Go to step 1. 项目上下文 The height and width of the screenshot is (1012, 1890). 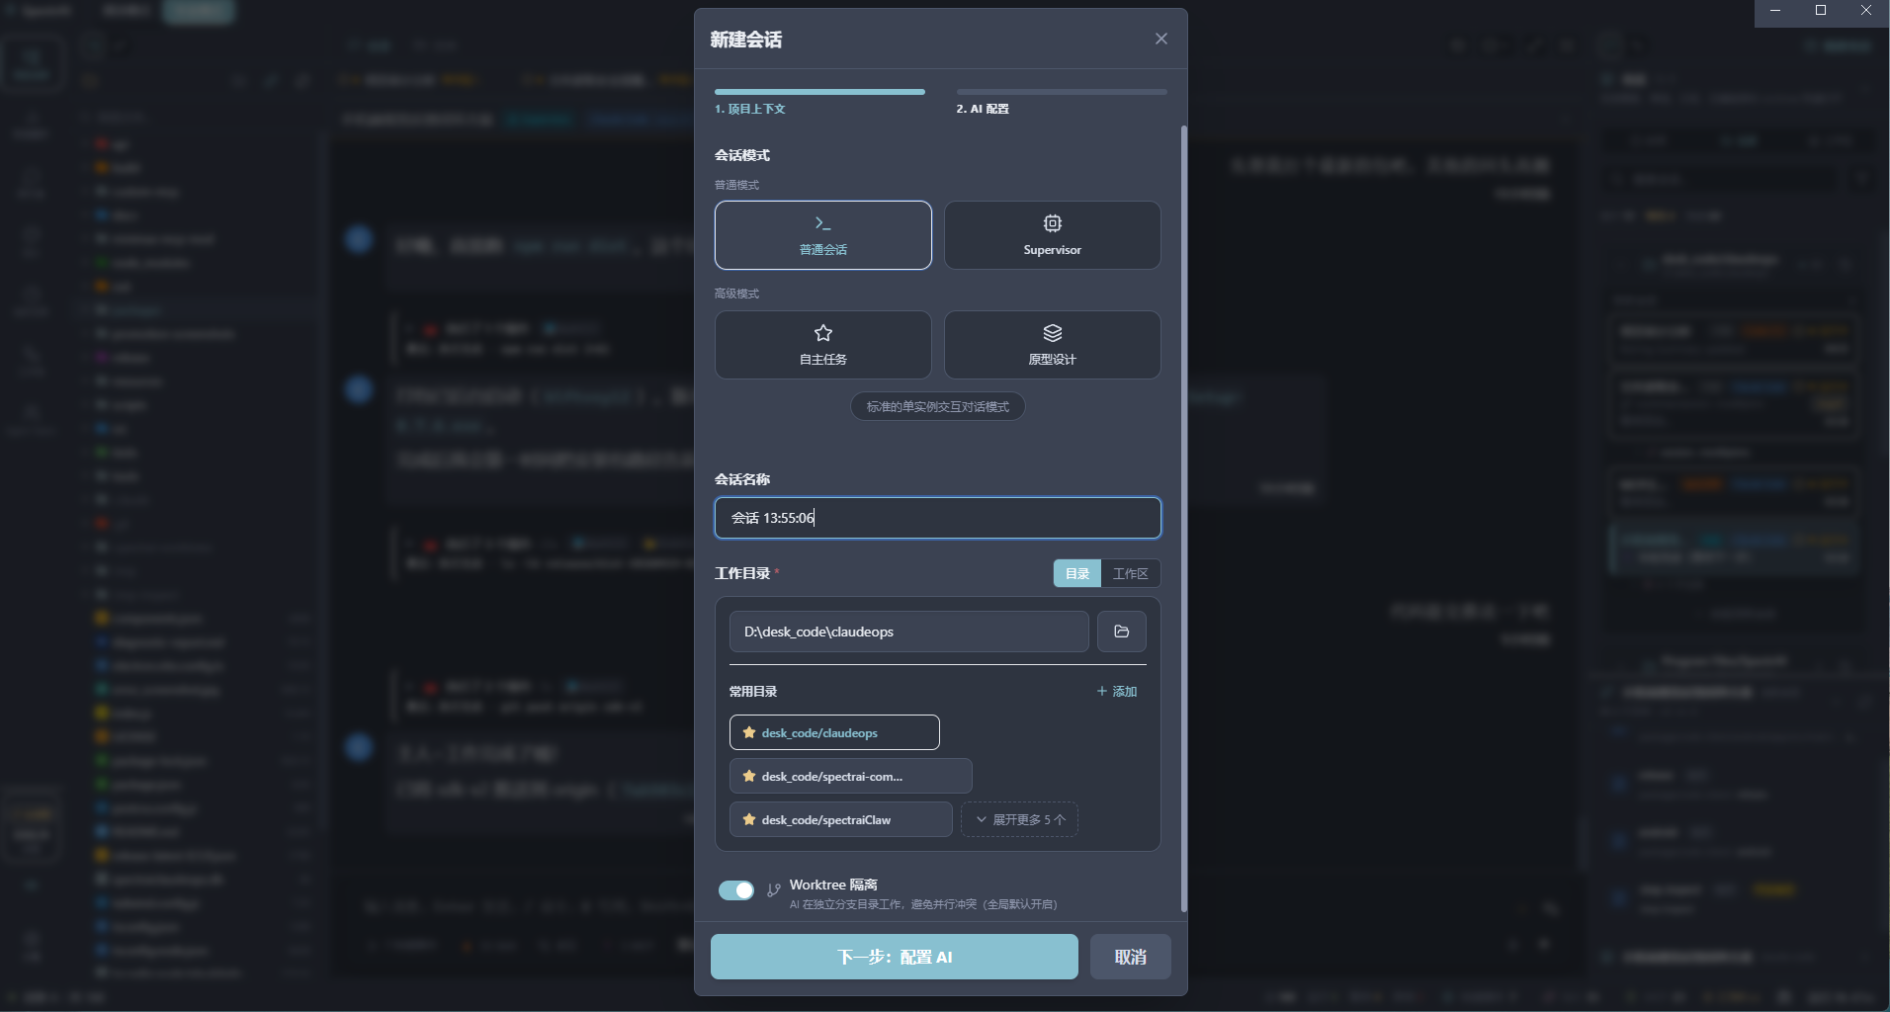pyautogui.click(x=750, y=109)
